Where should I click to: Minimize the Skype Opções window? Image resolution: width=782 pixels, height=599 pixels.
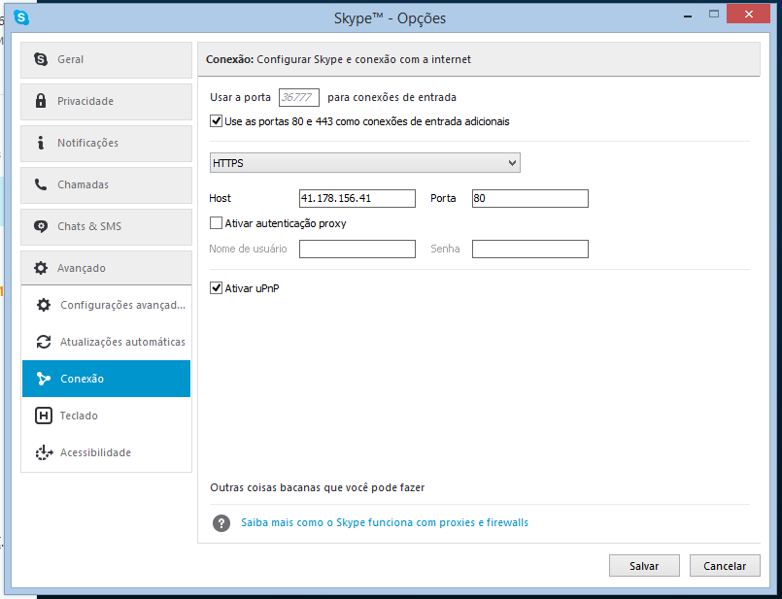[x=688, y=15]
